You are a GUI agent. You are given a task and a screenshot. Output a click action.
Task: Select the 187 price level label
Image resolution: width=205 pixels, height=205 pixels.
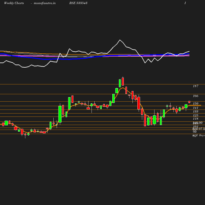pyautogui.click(x=196, y=86)
